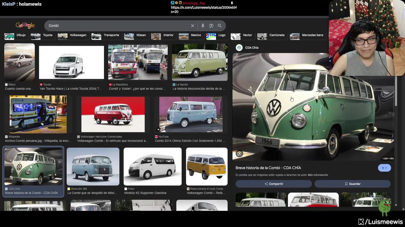
Task: Open the red Volkswagen Combi thumbnail
Action: click(113, 114)
